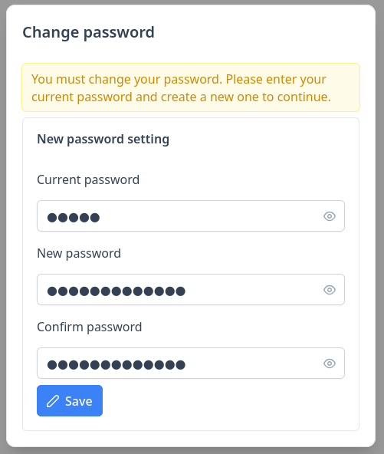Click the "Change password" dialog heading
384x454 pixels.
89,32
